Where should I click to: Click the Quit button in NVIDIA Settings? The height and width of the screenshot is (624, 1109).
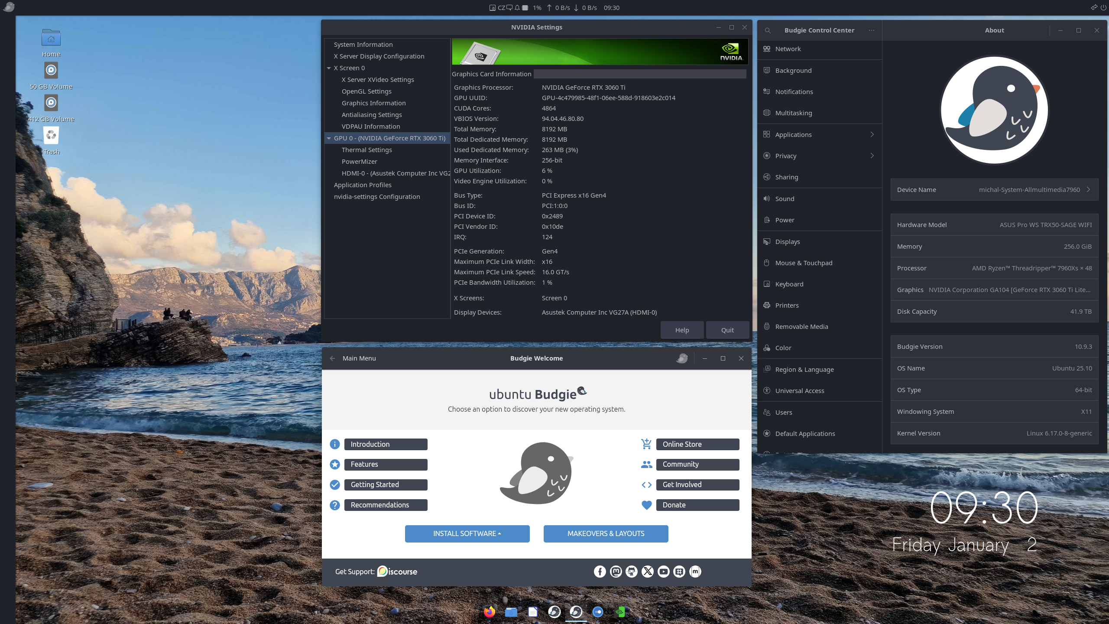coord(727,330)
